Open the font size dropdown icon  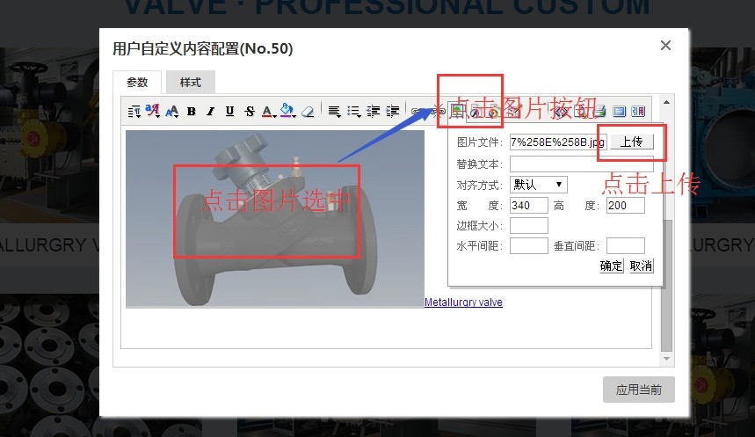[x=171, y=112]
